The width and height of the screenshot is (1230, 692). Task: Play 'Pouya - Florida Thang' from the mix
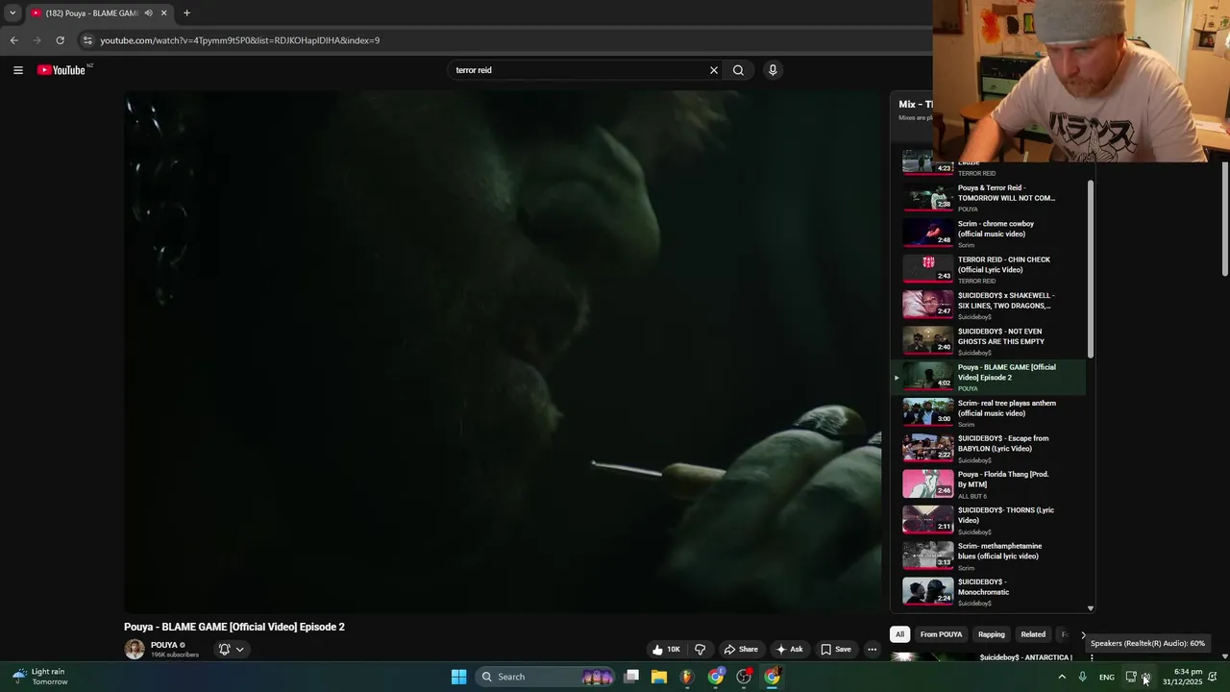pyautogui.click(x=990, y=483)
